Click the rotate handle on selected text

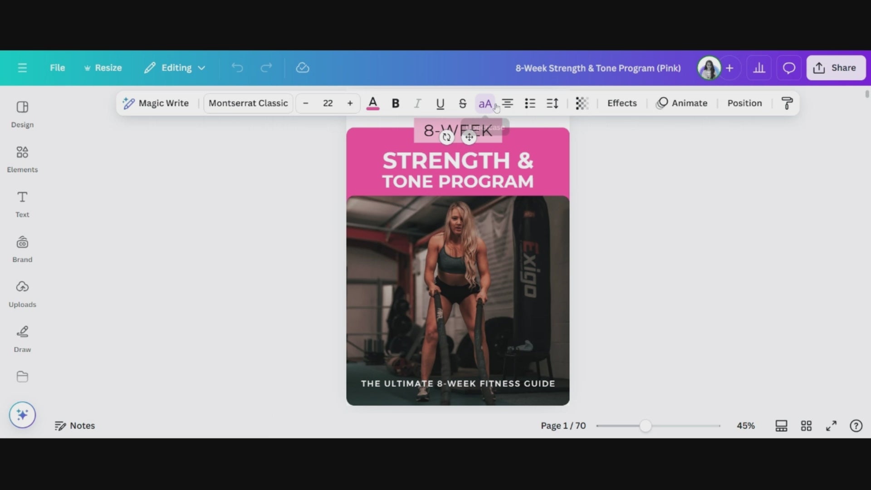pyautogui.click(x=447, y=137)
